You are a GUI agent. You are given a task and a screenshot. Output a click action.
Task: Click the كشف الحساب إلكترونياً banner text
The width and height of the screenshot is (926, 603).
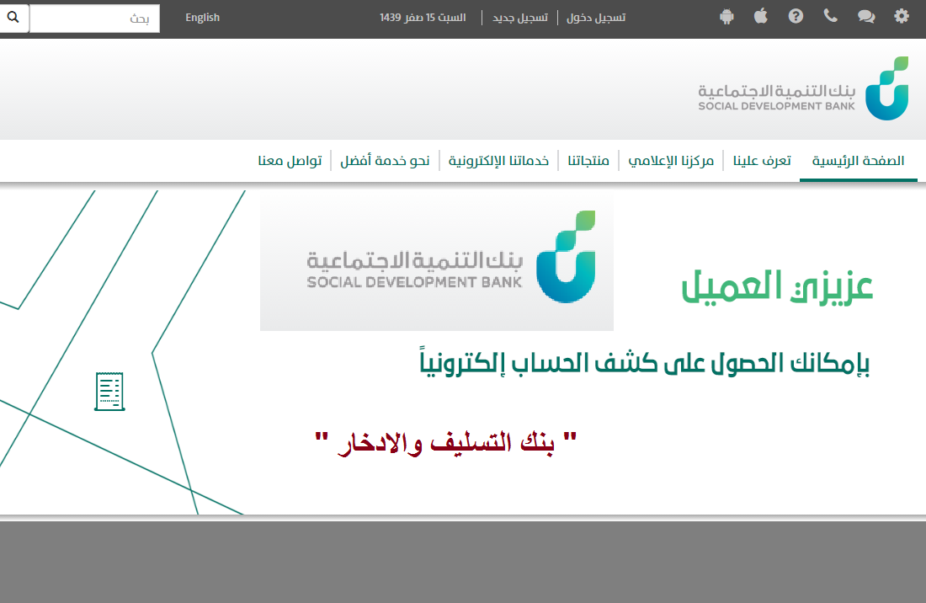tap(644, 363)
